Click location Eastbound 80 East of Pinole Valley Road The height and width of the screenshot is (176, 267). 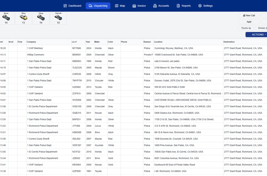[175, 165]
